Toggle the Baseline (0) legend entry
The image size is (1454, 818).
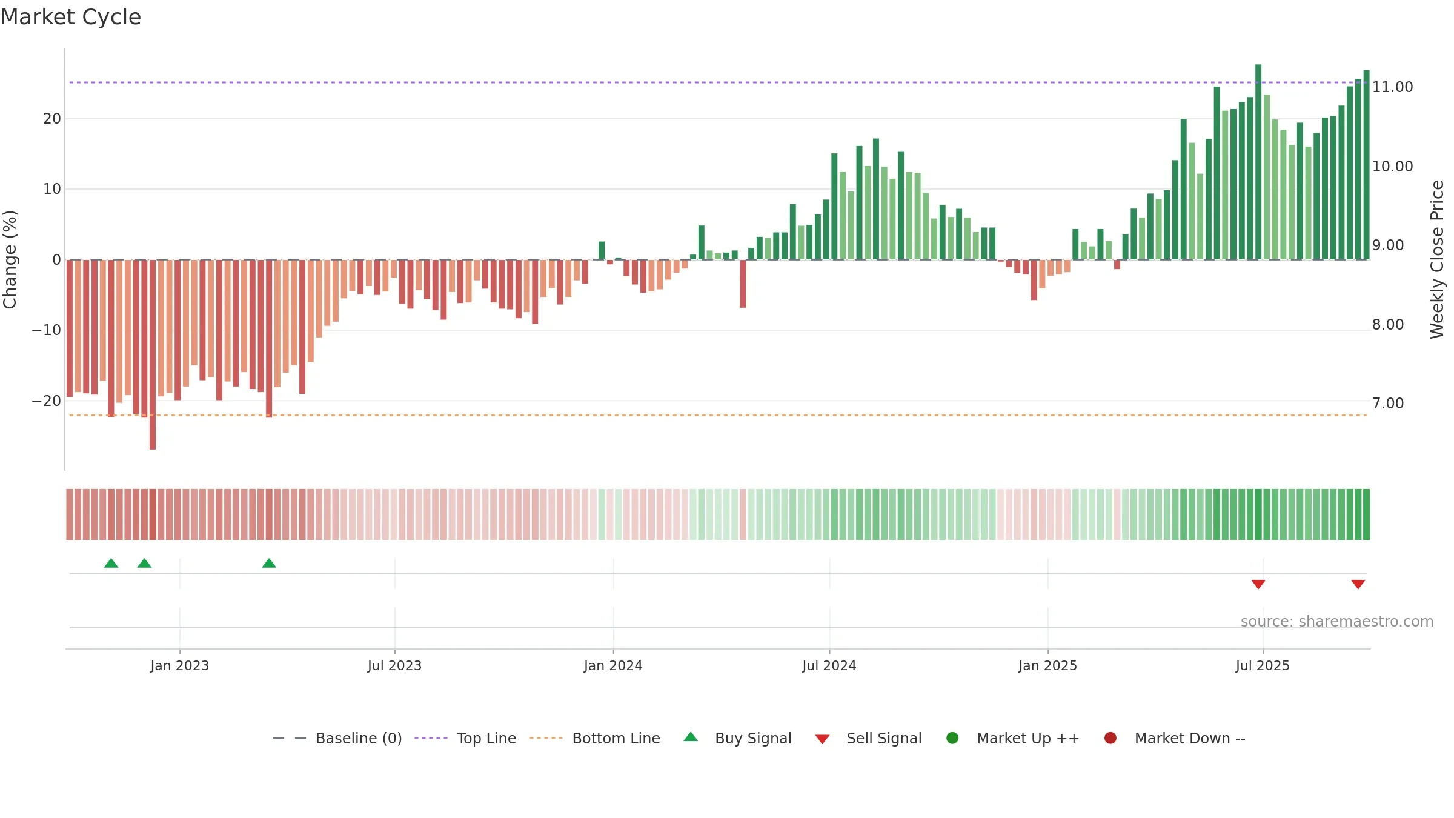point(337,738)
